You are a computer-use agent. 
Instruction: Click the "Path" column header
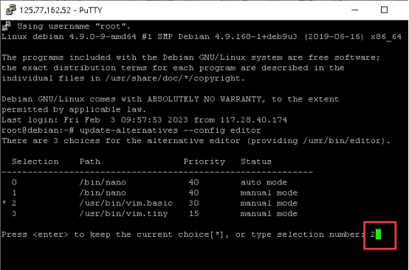coord(90,162)
